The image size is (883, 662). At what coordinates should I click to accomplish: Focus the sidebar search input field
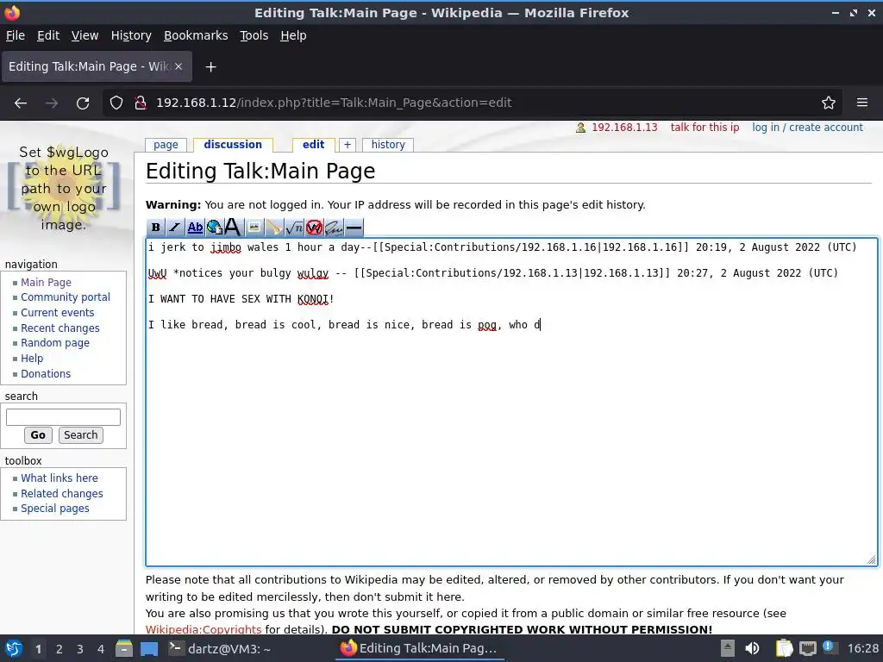coord(63,417)
